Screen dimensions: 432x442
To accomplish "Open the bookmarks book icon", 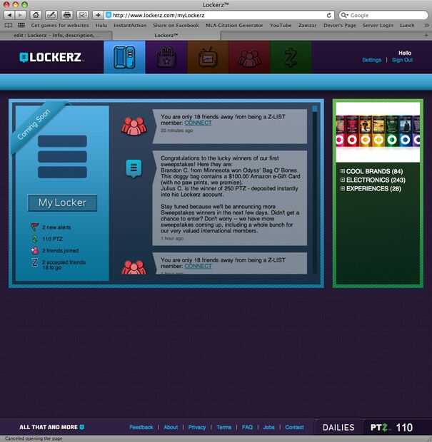I will pos(9,26).
